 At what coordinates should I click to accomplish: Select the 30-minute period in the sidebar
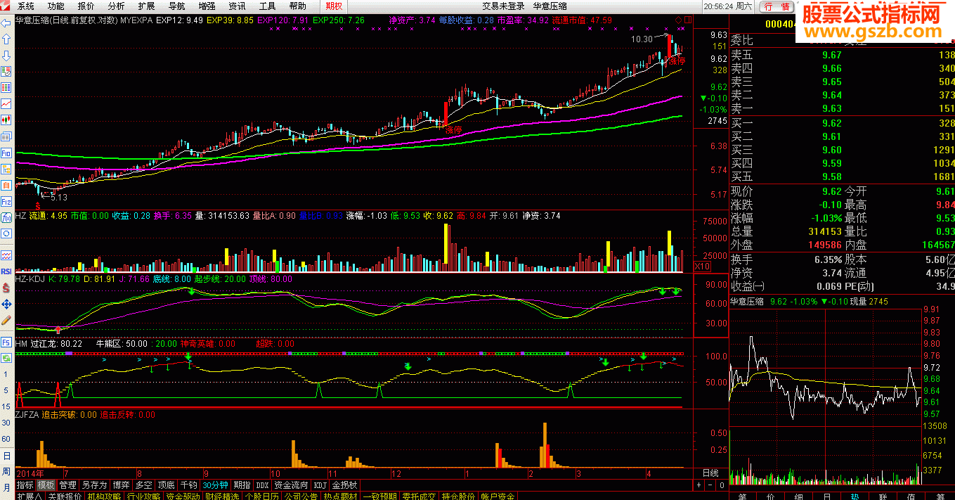pyautogui.click(x=6, y=423)
